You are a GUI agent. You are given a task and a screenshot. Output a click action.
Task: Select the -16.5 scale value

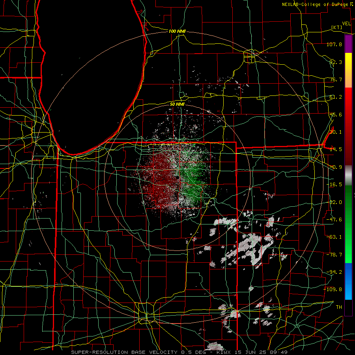[x=334, y=184]
